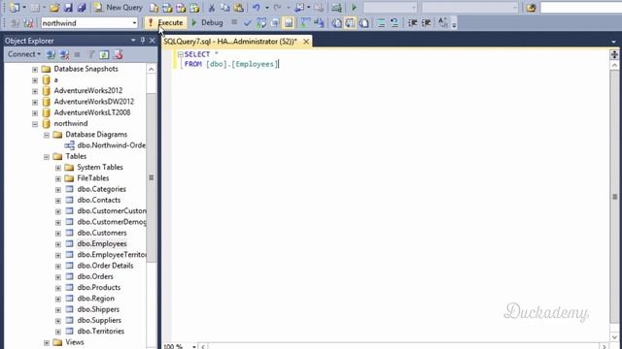The width and height of the screenshot is (622, 349).
Task: Click the editor split-window handle icon
Action: (x=614, y=54)
